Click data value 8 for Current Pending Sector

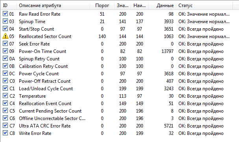172,111
